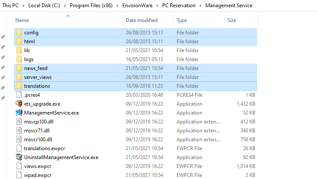Click the msvcp100.dll file icon

[x=19, y=121]
